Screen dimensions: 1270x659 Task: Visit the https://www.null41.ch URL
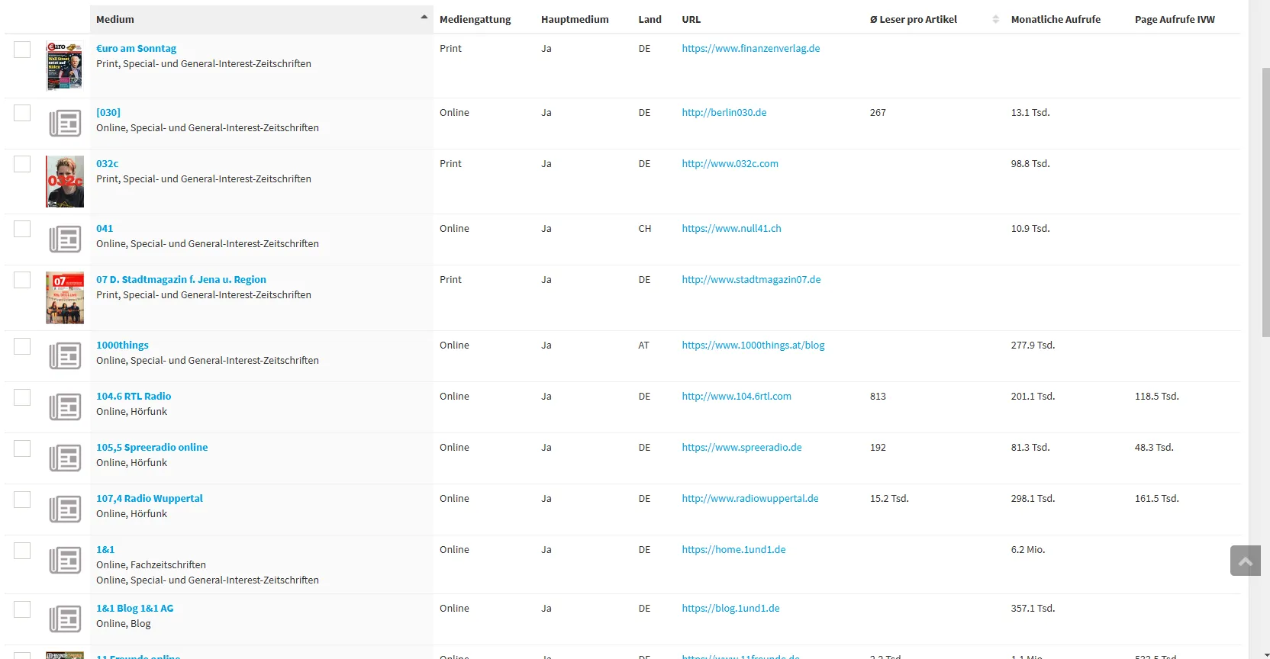click(x=731, y=228)
